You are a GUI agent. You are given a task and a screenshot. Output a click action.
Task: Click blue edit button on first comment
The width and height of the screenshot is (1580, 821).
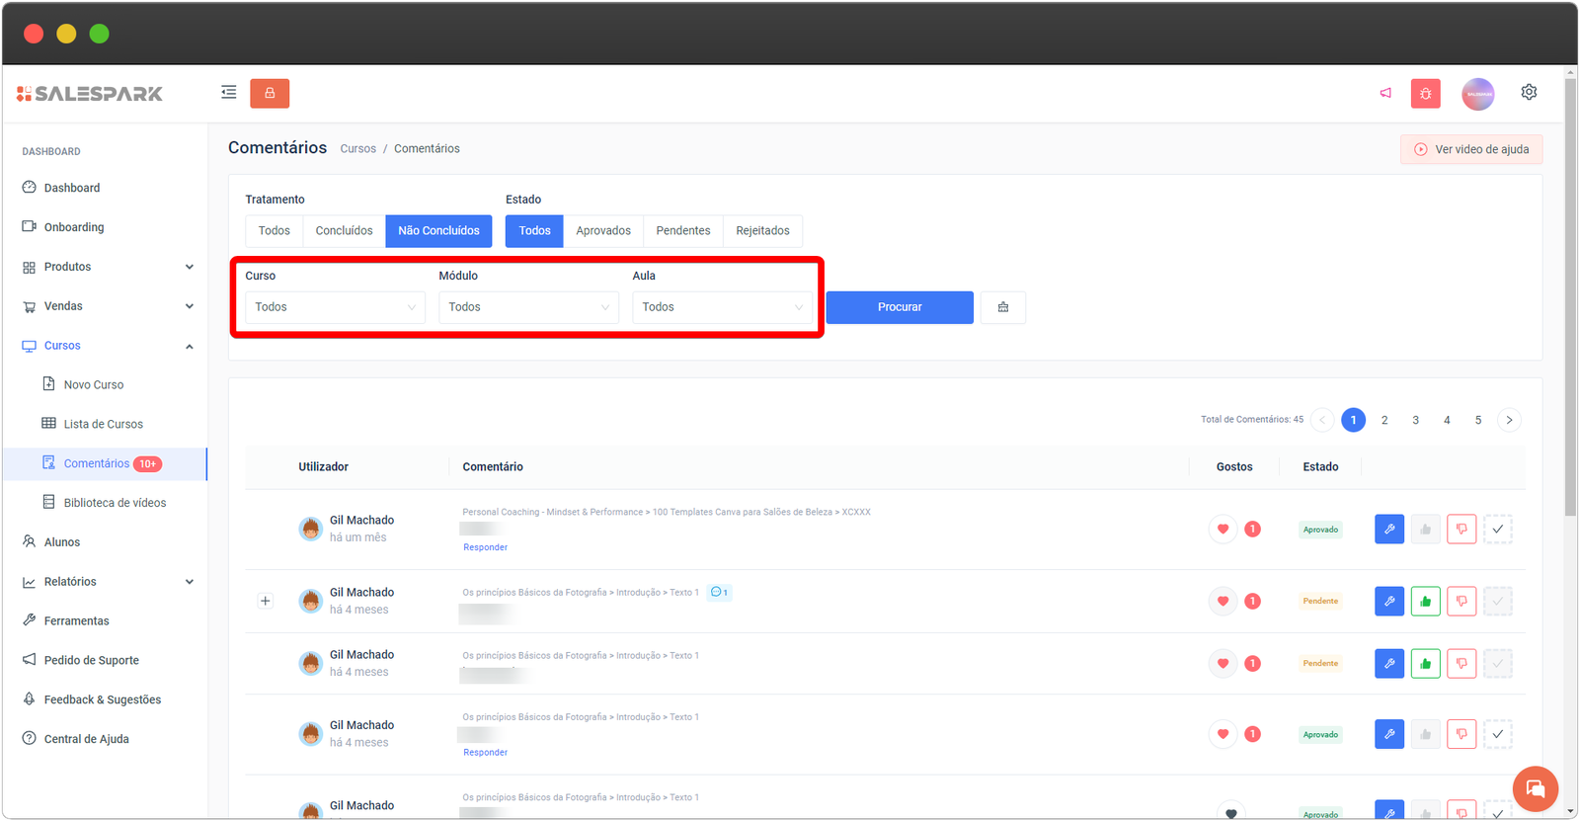coord(1388,530)
